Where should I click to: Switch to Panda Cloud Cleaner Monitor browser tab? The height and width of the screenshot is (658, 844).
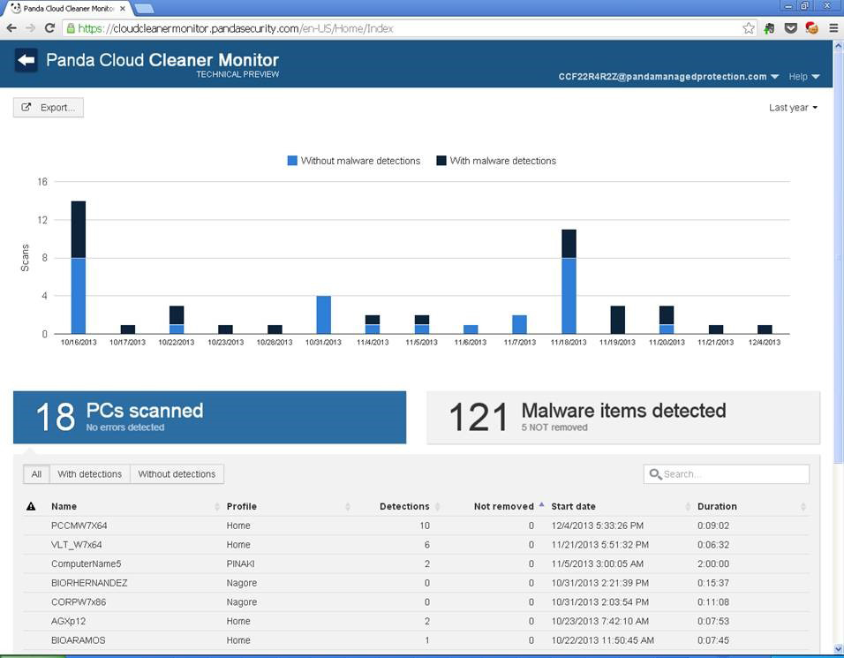(67, 9)
